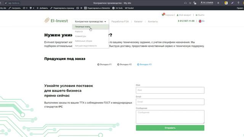Open WP Rocket in the admin bar
This screenshot has height=137, width=244.
tap(129, 8)
